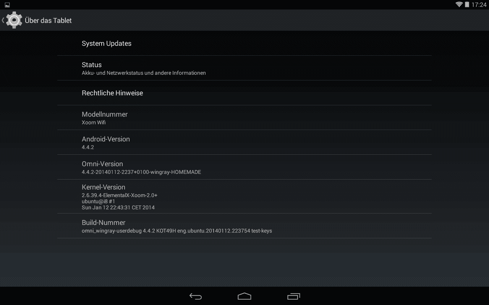Open the screenshot notification icon
The image size is (489, 305).
pos(7,5)
